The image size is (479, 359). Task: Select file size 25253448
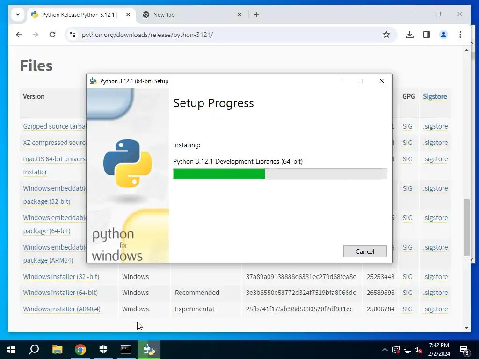[x=380, y=277]
